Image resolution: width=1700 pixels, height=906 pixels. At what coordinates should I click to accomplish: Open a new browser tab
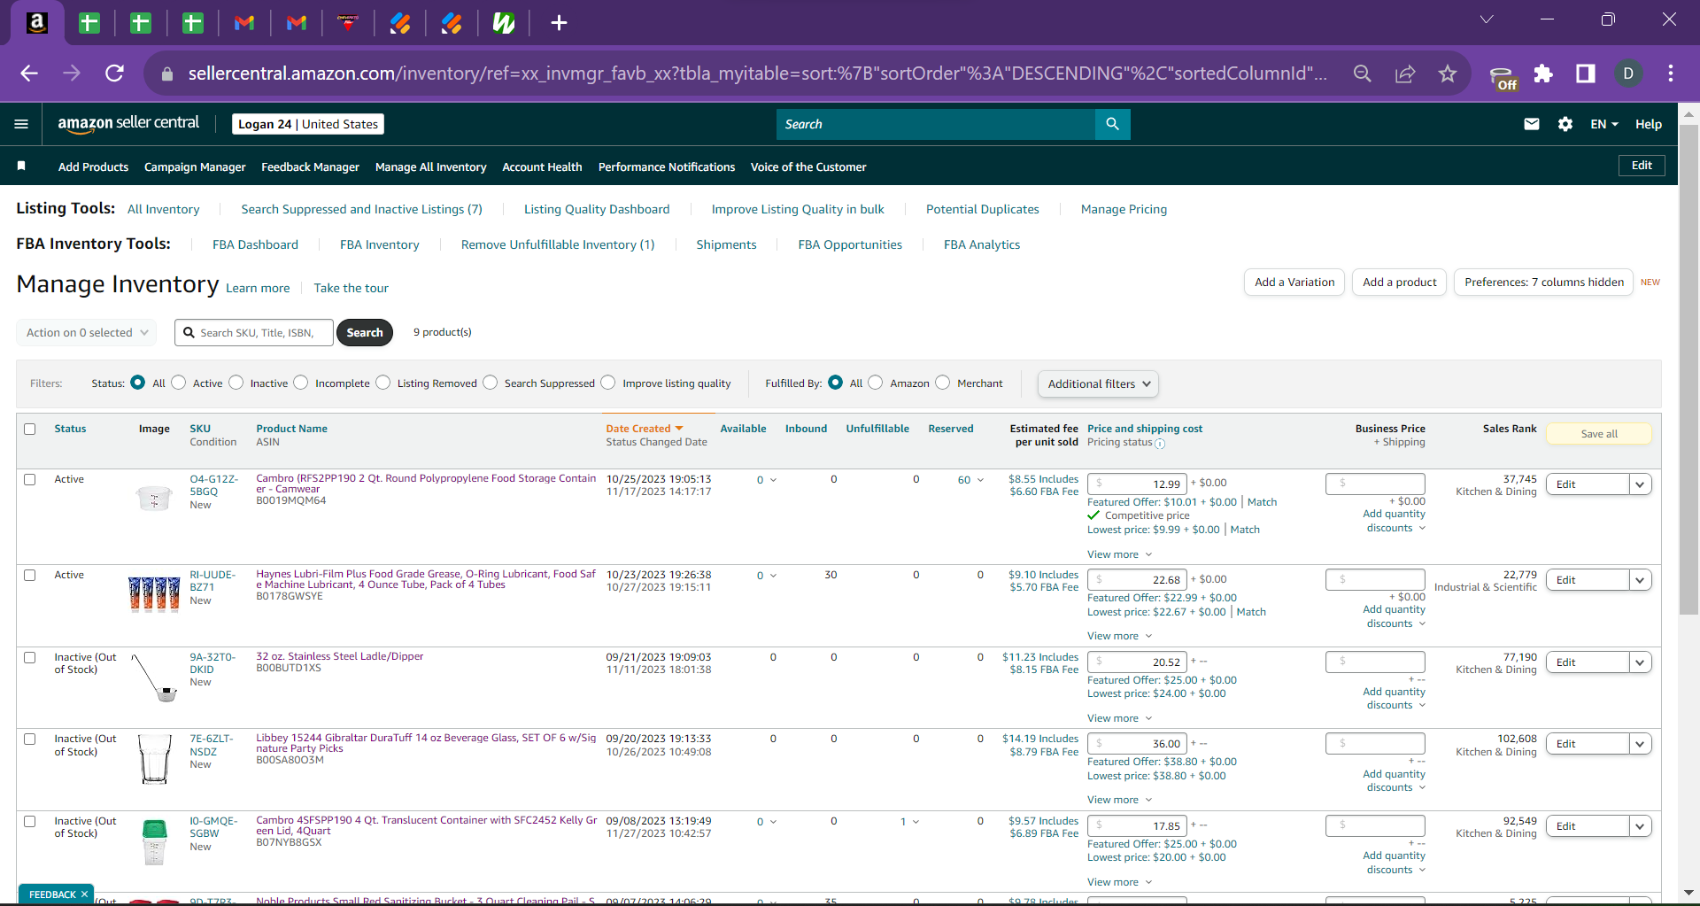559,23
